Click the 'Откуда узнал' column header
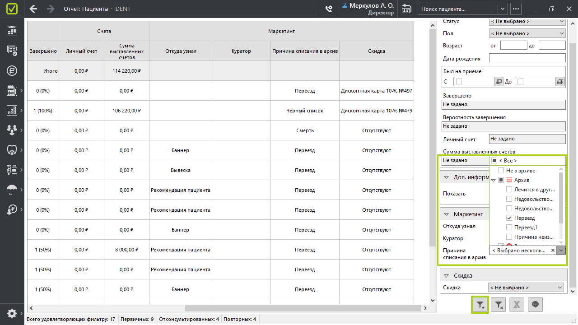The width and height of the screenshot is (578, 325). point(180,51)
